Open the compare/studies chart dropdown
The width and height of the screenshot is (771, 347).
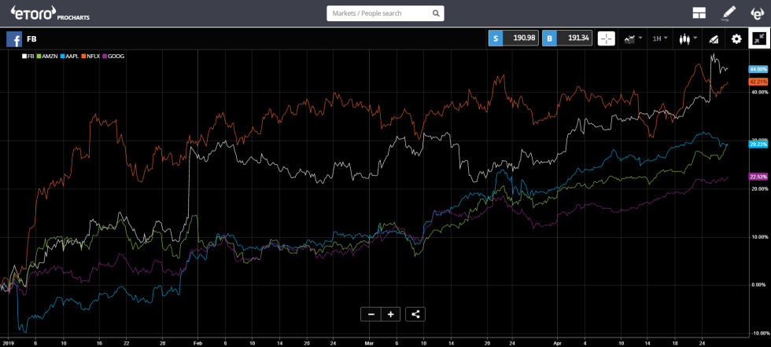633,38
